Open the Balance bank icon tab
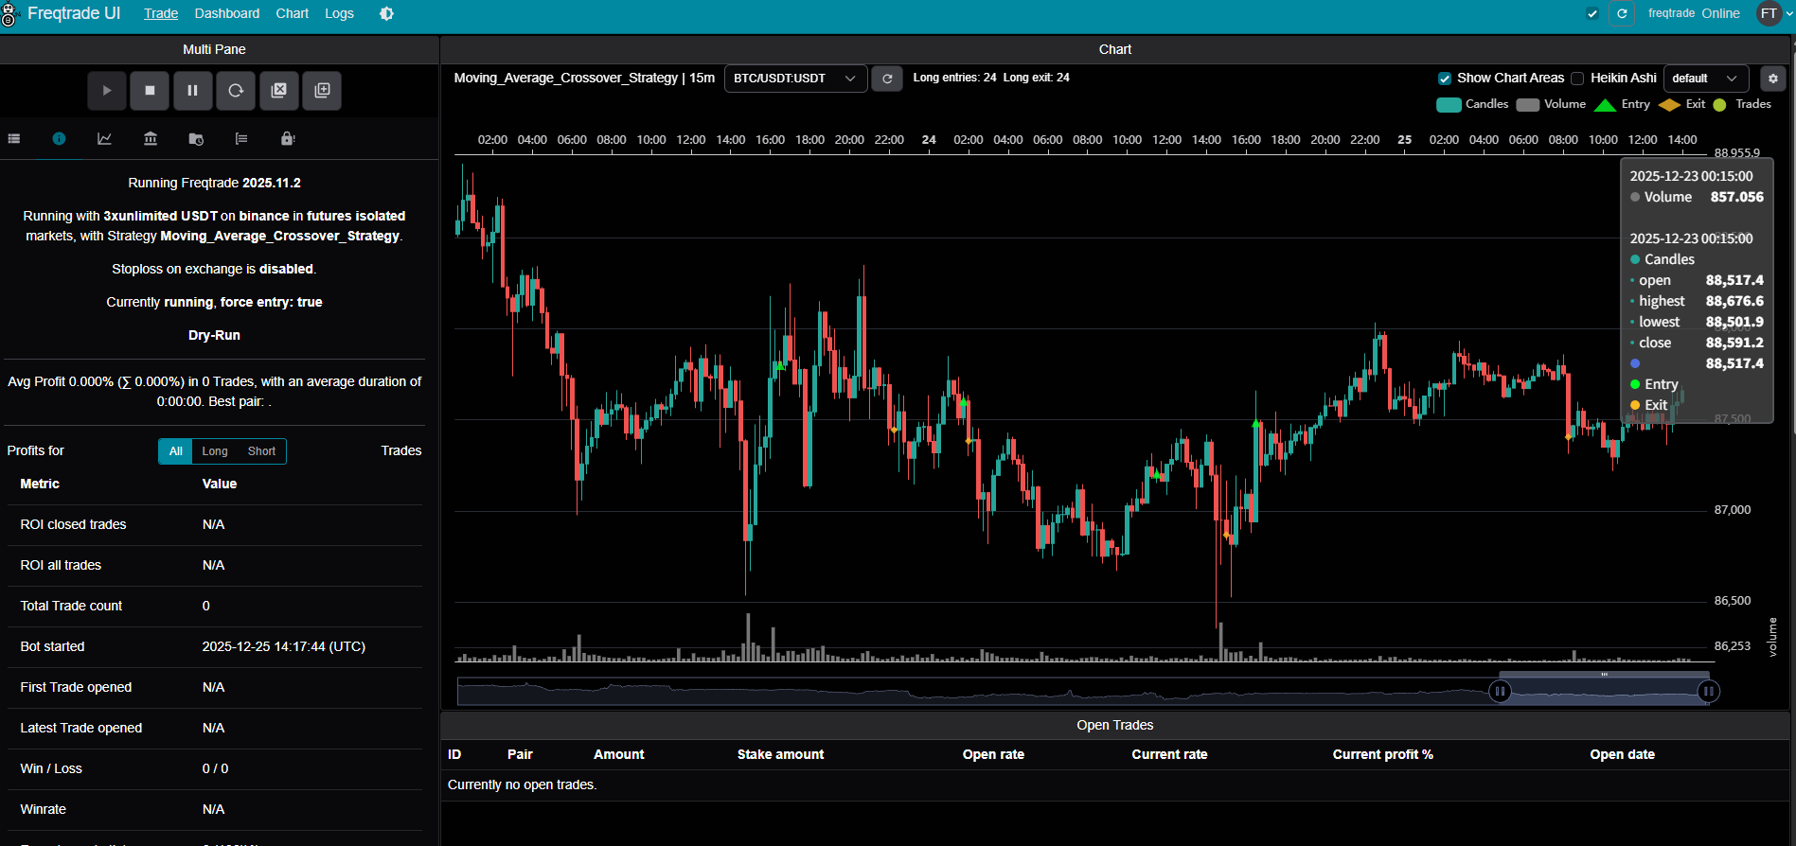Viewport: 1796px width, 846px height. (x=151, y=139)
